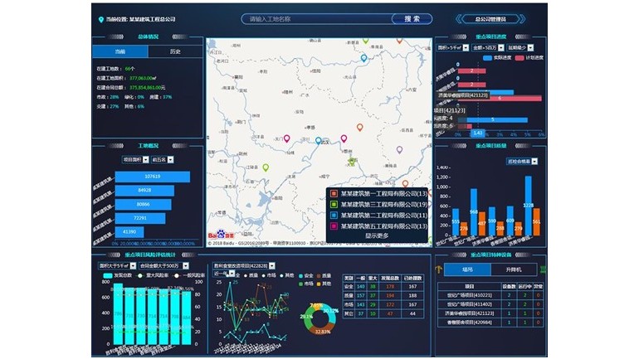Click the brown 32.83% pie segment
Screen dimensions: 639x359
(322, 329)
